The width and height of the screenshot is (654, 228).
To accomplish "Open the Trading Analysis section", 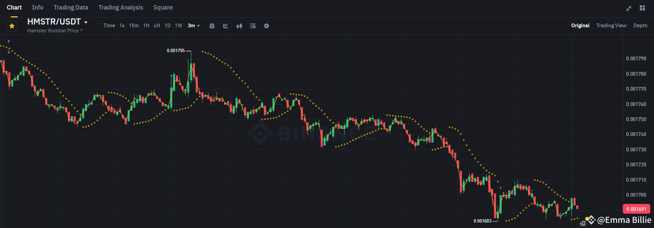I will [121, 7].
